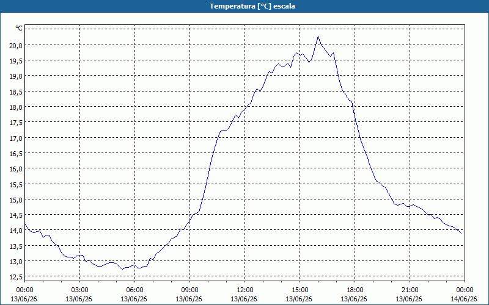The image size is (489, 305).
Task: Pick the 13,5 y-axis value
Action: 17,246
